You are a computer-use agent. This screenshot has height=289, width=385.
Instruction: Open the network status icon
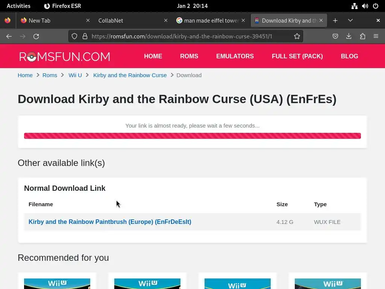tap(354, 6)
